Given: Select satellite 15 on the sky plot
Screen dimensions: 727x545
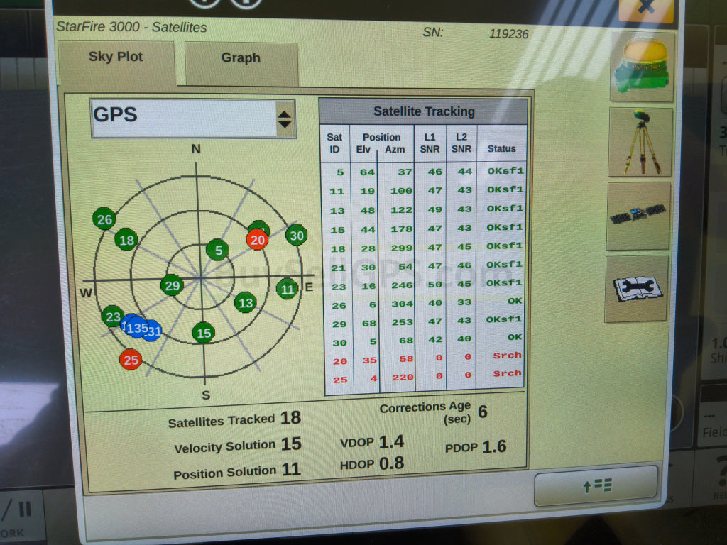Looking at the screenshot, I should [204, 333].
